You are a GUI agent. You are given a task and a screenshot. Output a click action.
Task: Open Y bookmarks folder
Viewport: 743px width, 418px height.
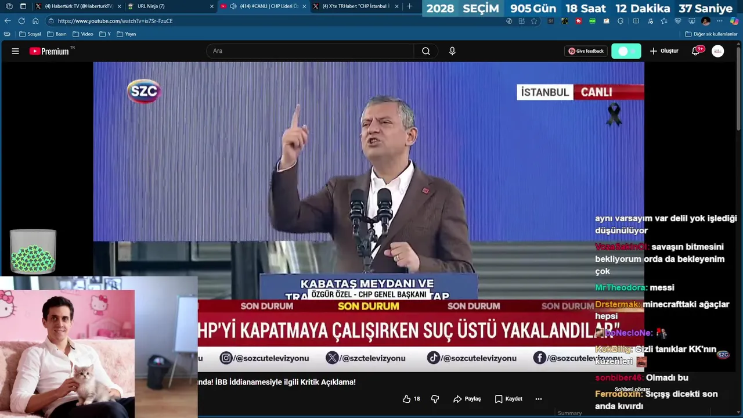[105, 34]
